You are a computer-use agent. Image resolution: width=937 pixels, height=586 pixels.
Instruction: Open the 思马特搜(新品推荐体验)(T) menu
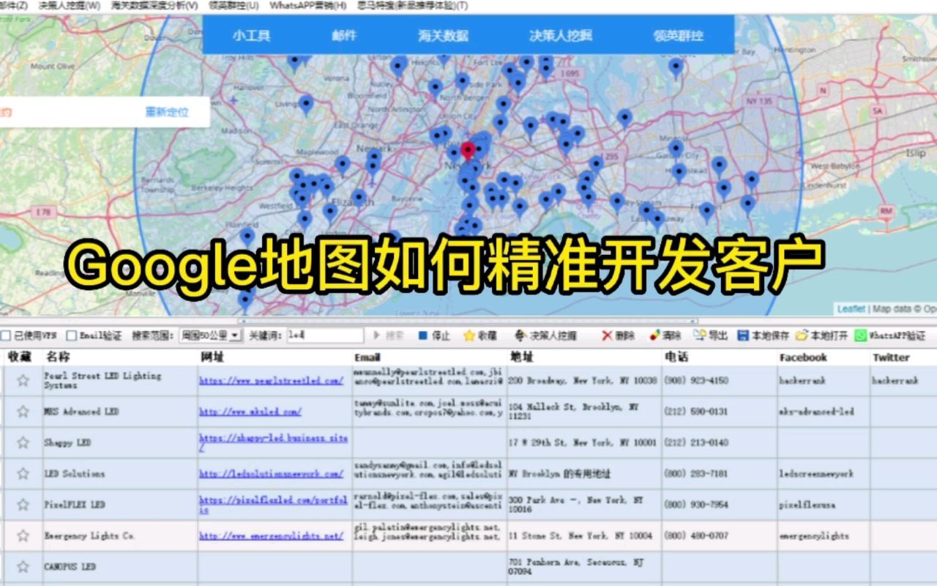point(413,5)
